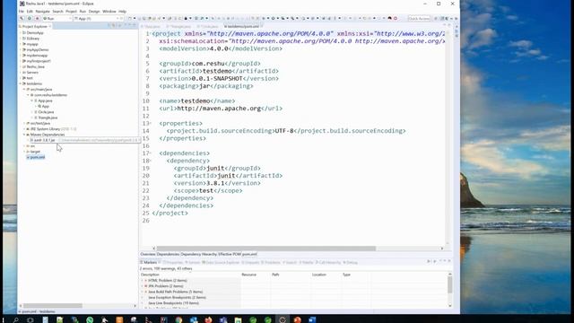Expand the JRE System Library arrow
Screen dimensions: 574x323
pos(24,129)
